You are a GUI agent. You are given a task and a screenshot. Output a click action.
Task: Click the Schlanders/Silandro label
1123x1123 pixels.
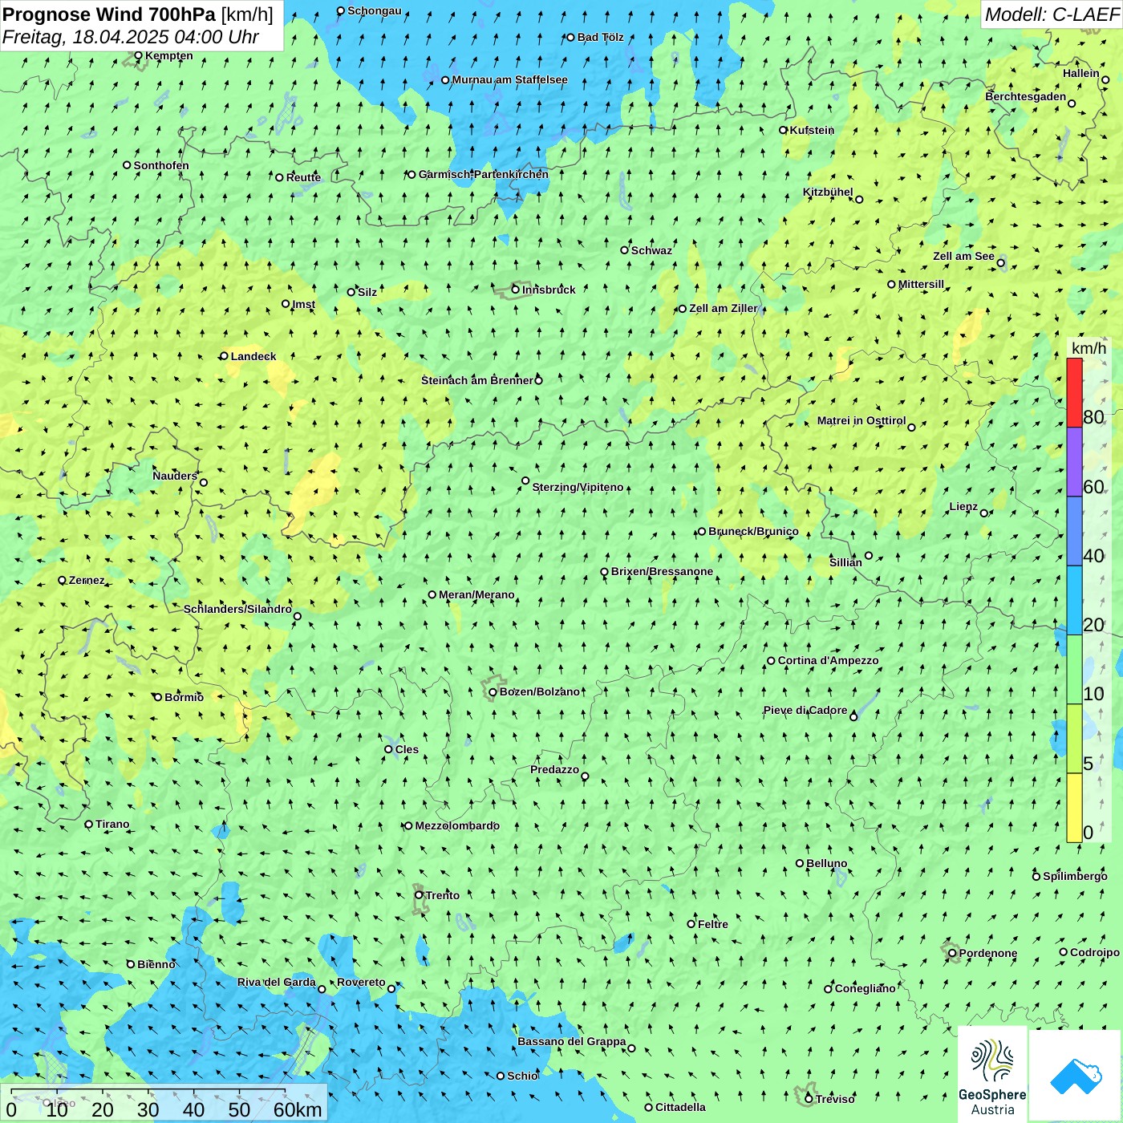point(237,609)
